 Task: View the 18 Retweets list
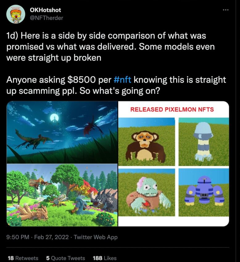coord(23,258)
